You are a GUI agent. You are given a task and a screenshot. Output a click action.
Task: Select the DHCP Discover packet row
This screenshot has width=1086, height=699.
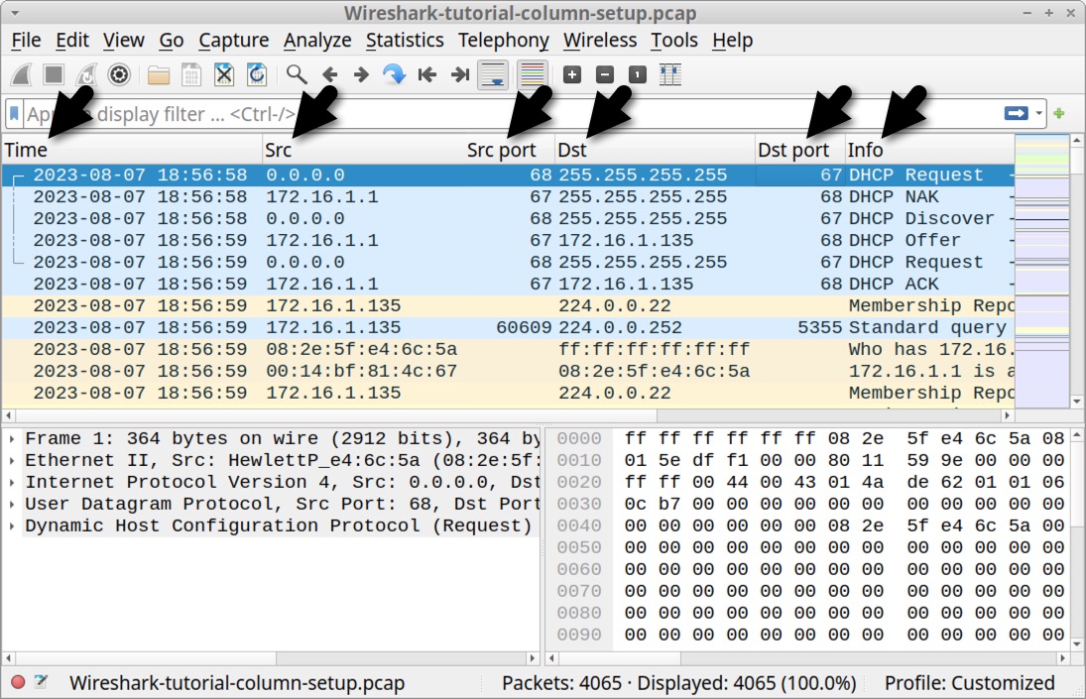pos(508,219)
